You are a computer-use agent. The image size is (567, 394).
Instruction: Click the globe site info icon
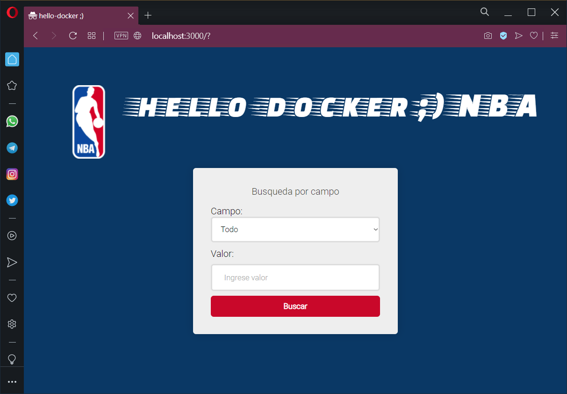click(137, 36)
